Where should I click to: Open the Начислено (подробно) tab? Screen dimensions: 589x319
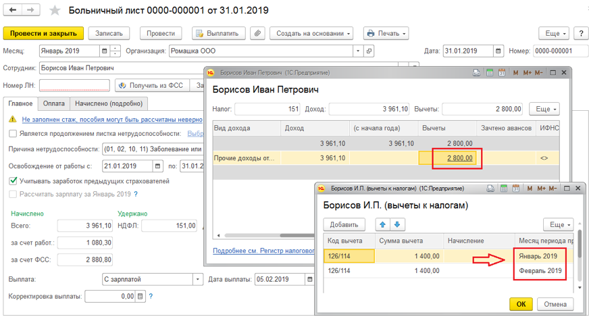109,103
